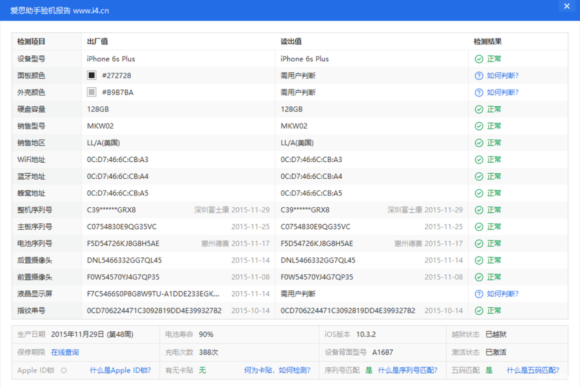Select the 设备型号 row label
The height and width of the screenshot is (388, 580).
(x=31, y=59)
